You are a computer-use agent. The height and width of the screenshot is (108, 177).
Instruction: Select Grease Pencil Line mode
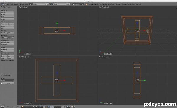click(11, 56)
